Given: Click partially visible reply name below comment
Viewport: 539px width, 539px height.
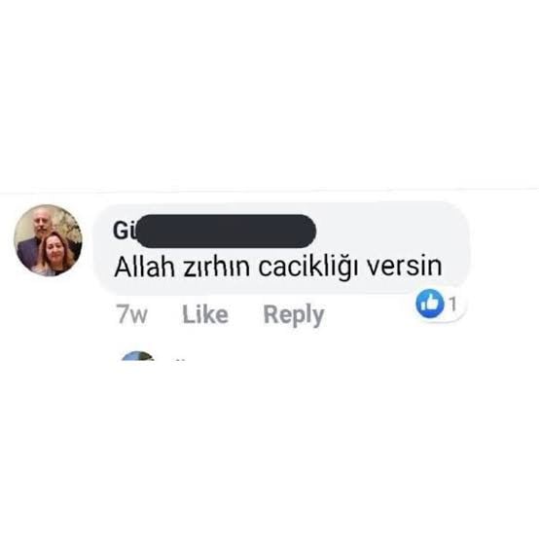Looking at the screenshot, I should pos(180,360).
